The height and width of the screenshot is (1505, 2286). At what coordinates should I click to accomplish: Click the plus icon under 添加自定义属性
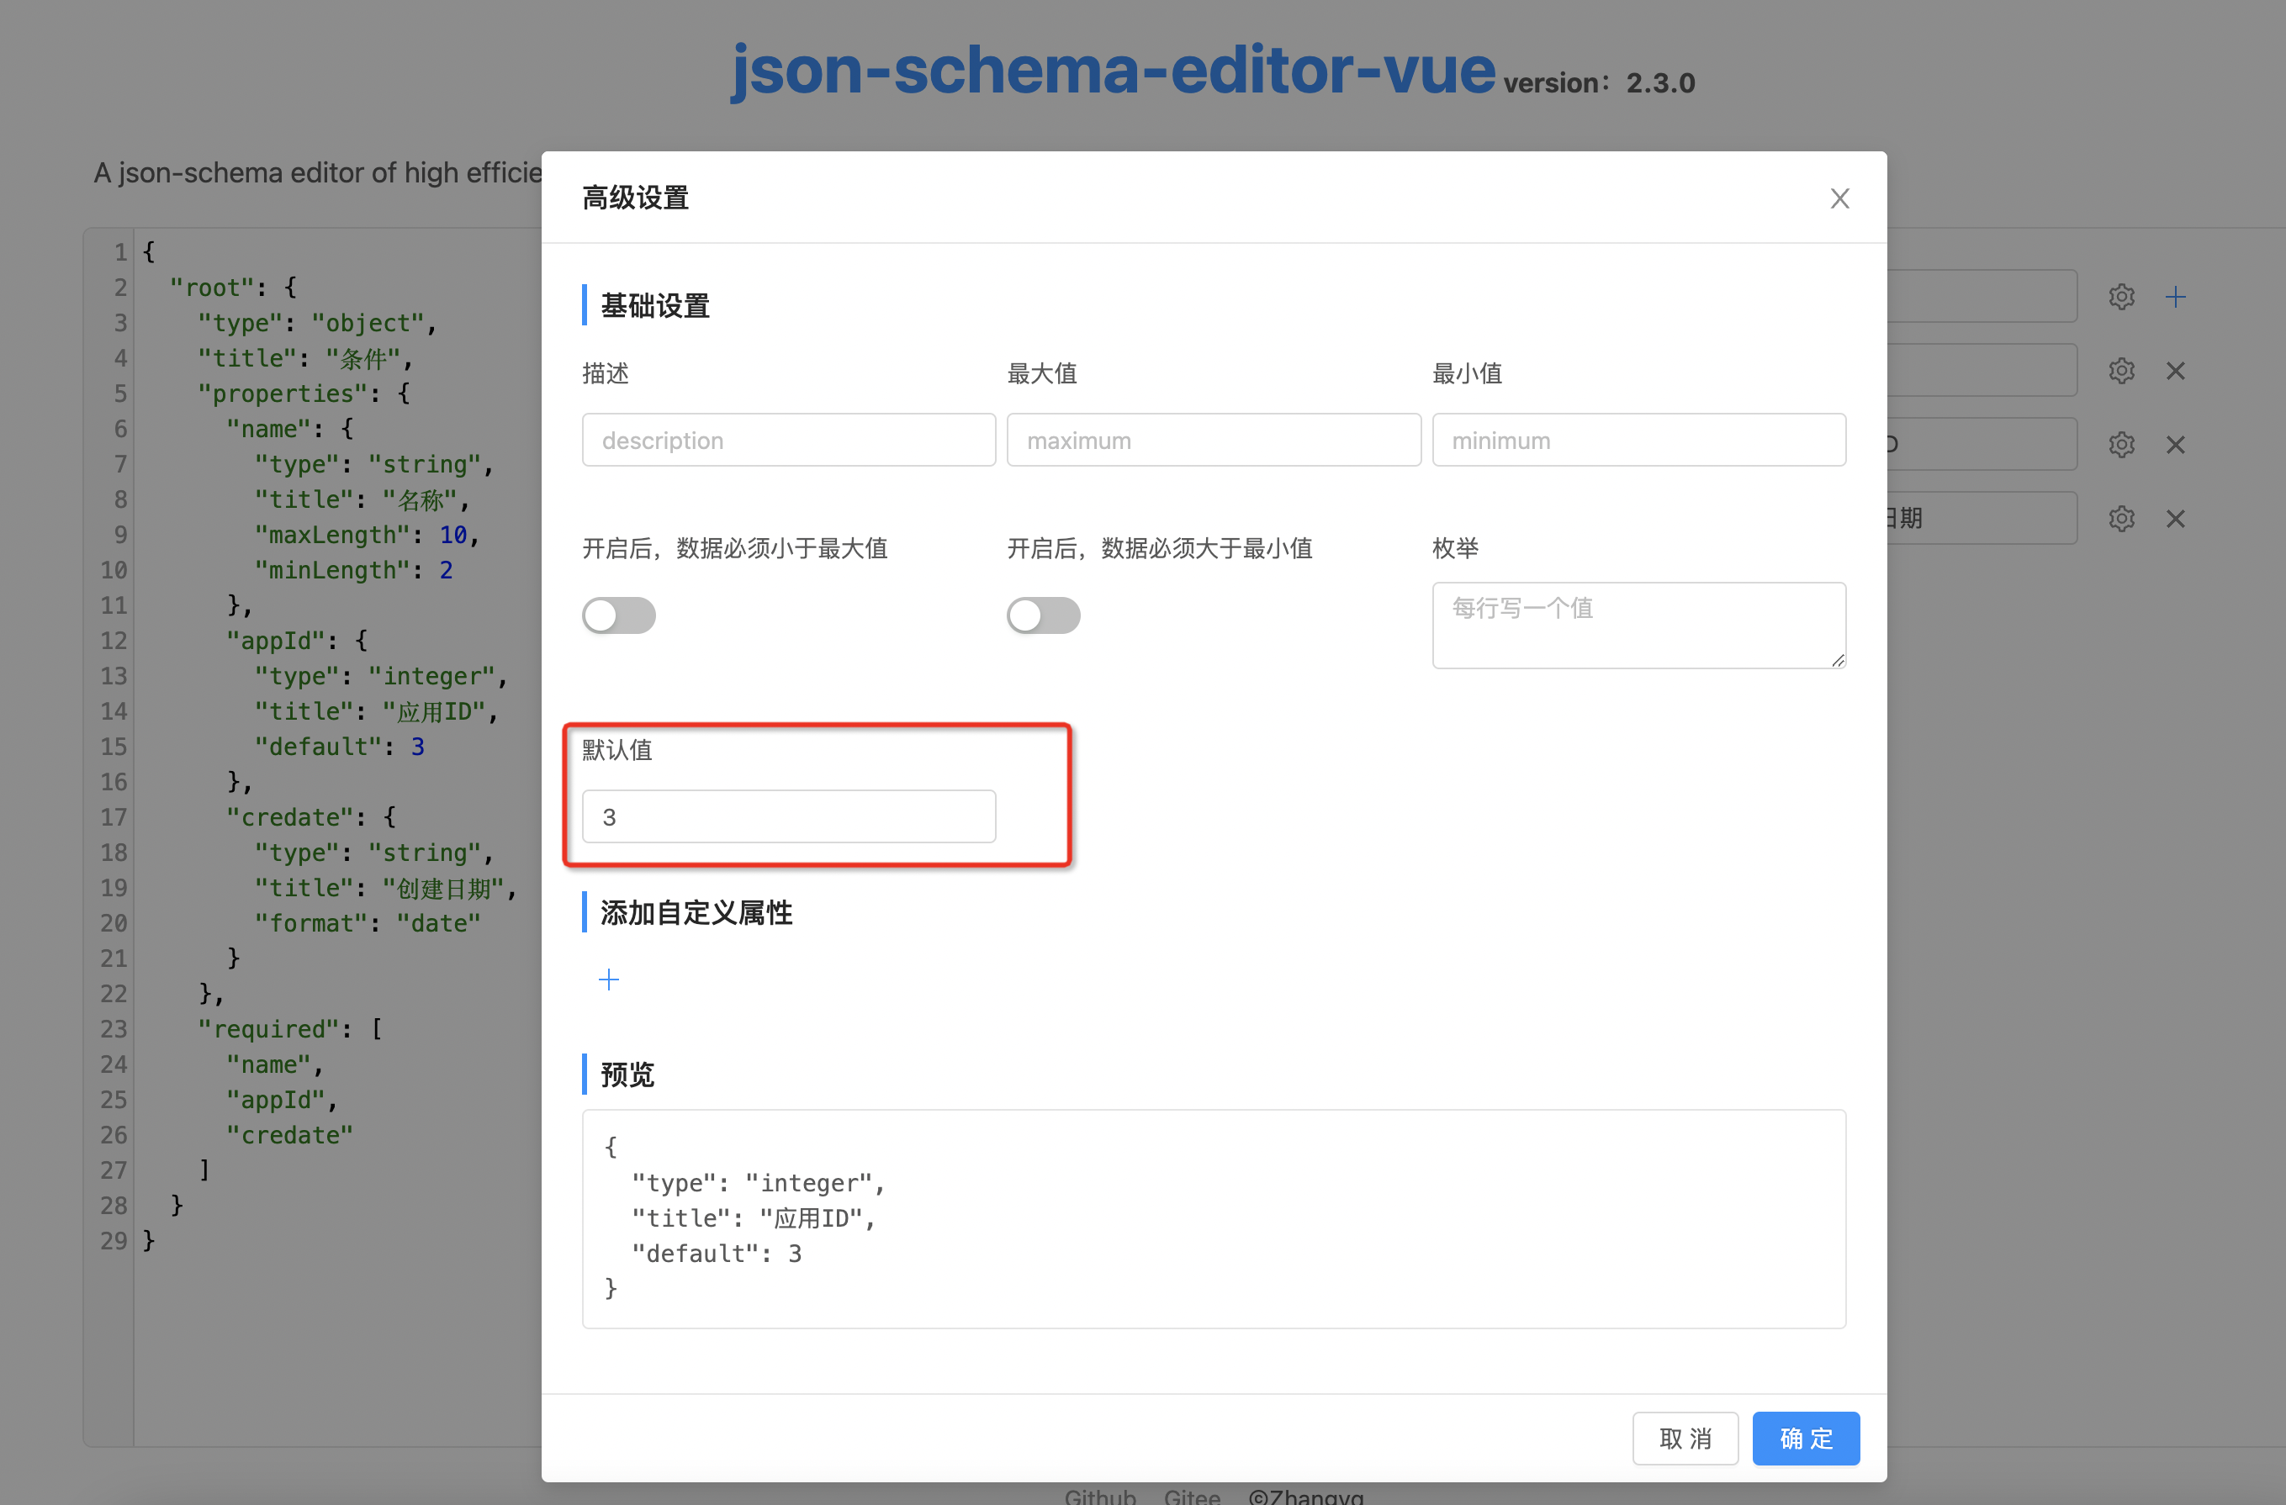pyautogui.click(x=609, y=979)
